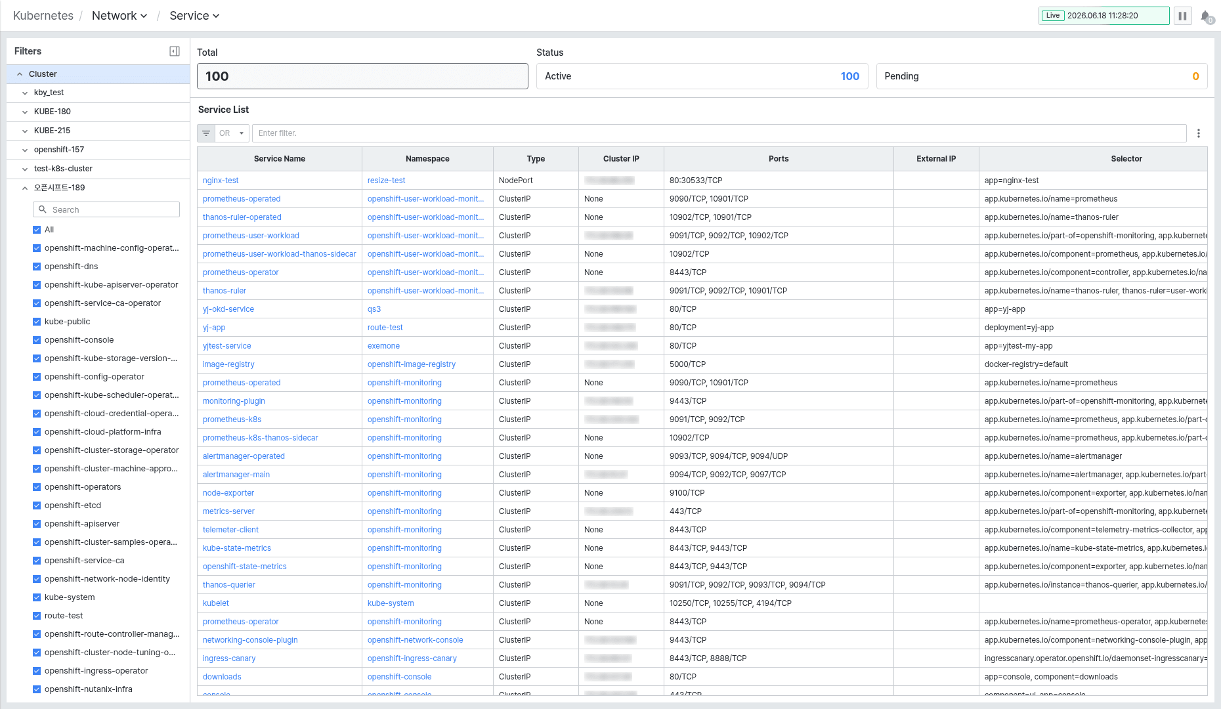Pause the live time updates

[1182, 16]
